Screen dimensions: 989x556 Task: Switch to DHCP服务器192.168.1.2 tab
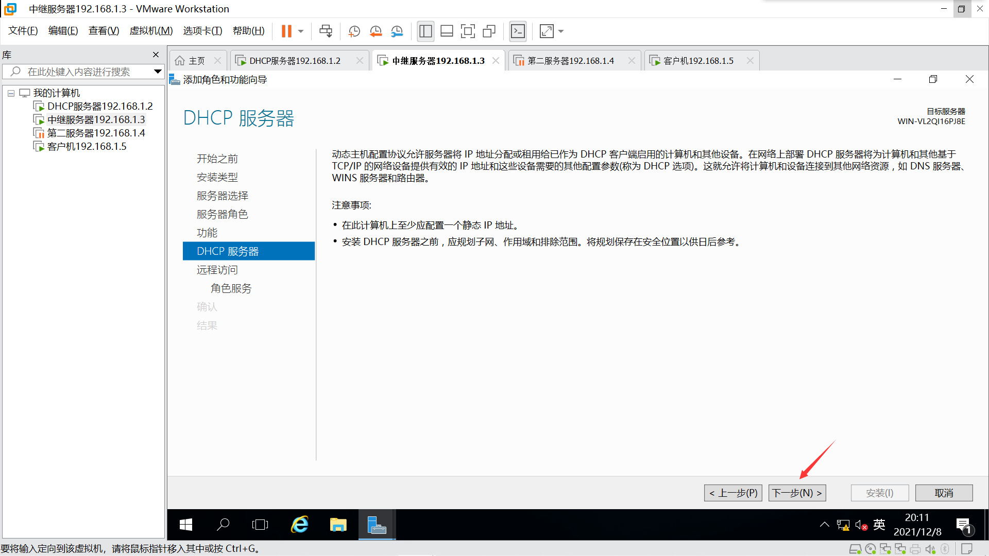tap(295, 61)
